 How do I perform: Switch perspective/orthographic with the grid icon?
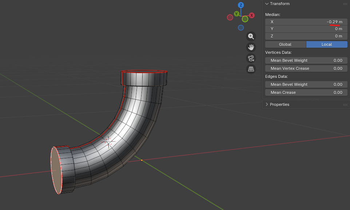click(x=251, y=69)
